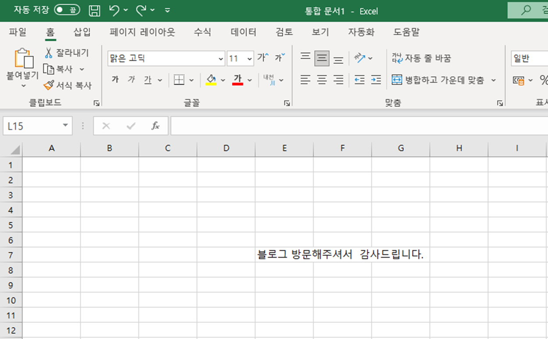Image resolution: width=548 pixels, height=339 pixels.
Task: Click the Borders icon
Action: 179,80
